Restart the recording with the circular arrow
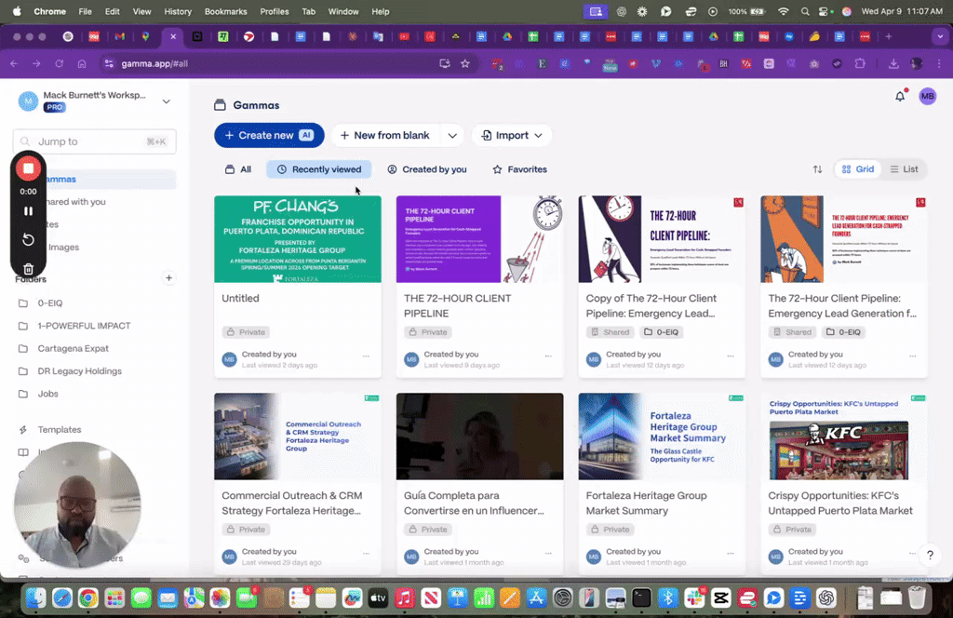The width and height of the screenshot is (953, 618). pyautogui.click(x=28, y=239)
